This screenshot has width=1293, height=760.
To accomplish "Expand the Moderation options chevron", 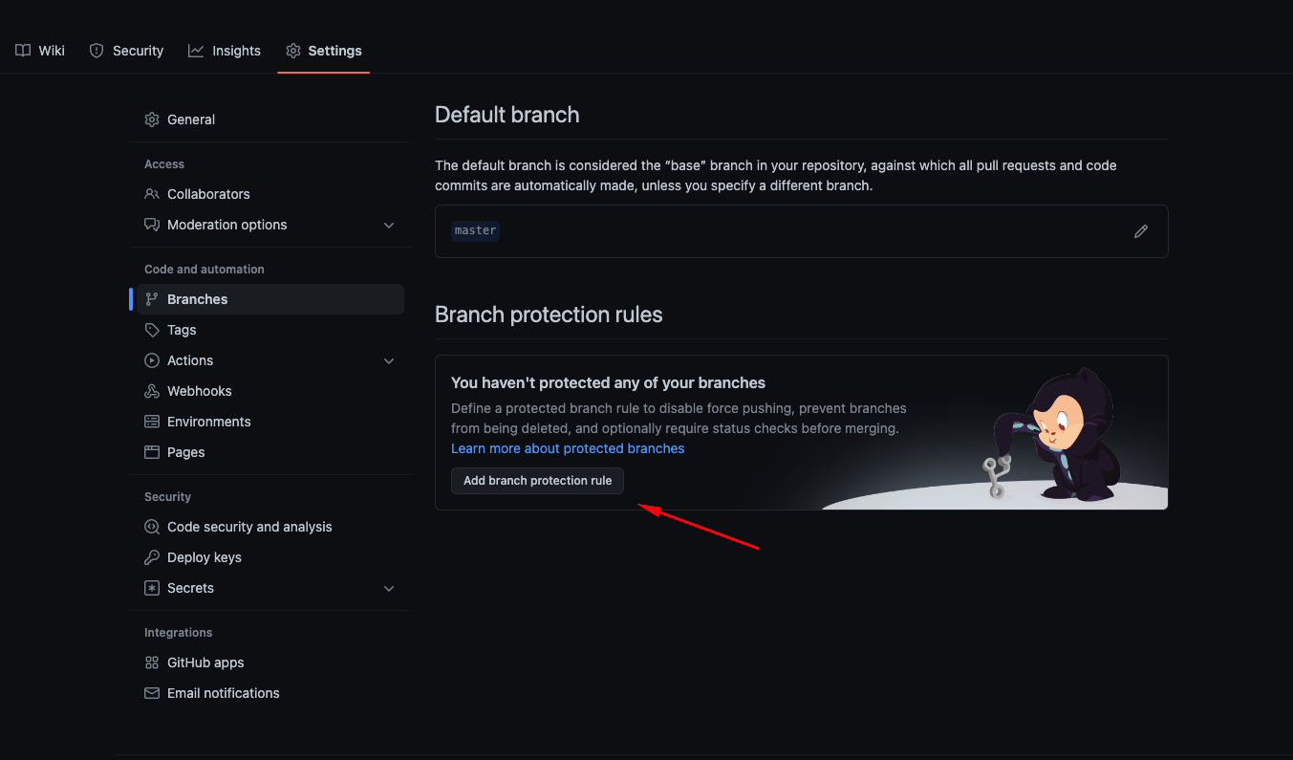I will 389,226.
